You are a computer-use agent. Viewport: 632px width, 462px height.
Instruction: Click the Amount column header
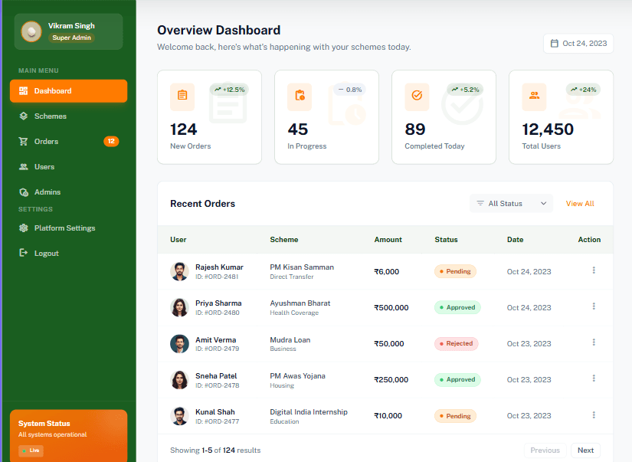click(388, 240)
